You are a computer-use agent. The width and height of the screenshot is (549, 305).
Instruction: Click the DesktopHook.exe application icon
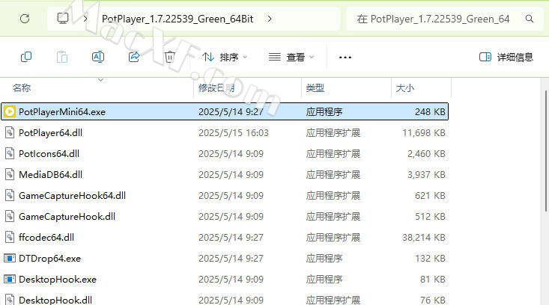(10, 279)
